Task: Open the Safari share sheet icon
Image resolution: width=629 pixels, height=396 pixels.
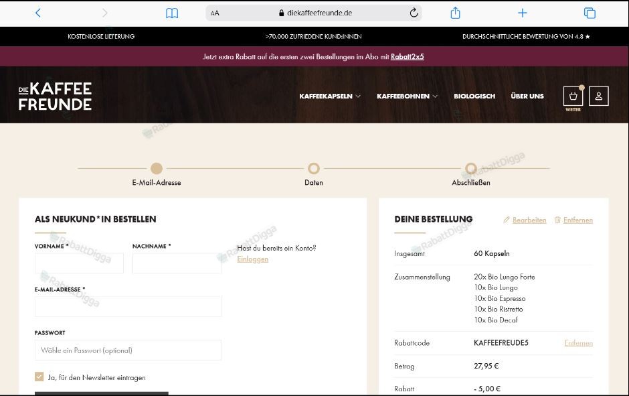Action: point(455,13)
